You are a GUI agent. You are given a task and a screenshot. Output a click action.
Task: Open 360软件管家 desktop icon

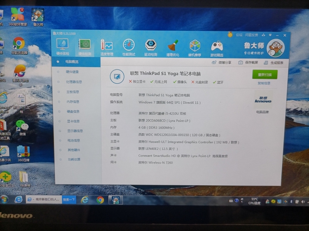coord(18,17)
